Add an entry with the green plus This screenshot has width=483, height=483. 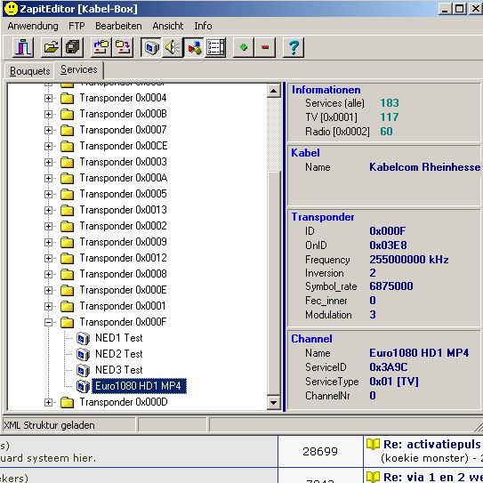pos(244,47)
